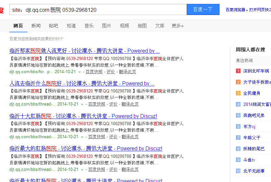The width and height of the screenshot is (271, 182).
Task: Open hot search 2014胡润女富豪
Action: (x=257, y=104)
